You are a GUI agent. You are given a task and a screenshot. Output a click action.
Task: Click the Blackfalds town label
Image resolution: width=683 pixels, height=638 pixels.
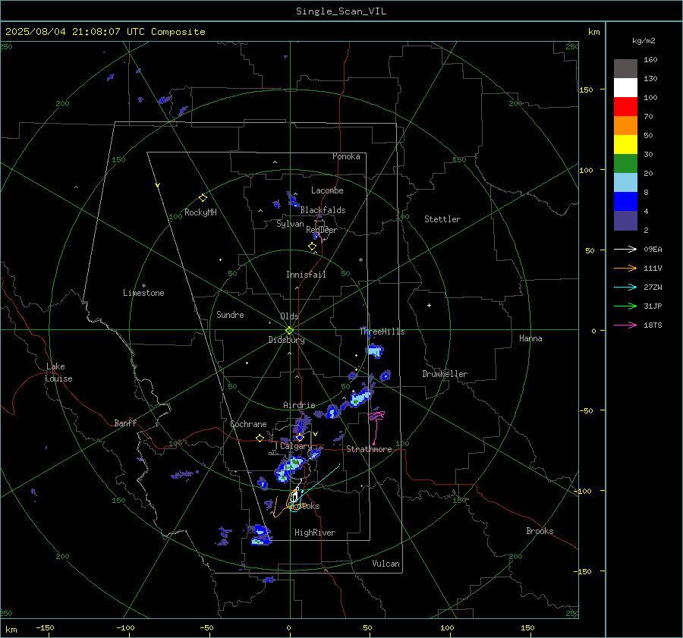323,210
